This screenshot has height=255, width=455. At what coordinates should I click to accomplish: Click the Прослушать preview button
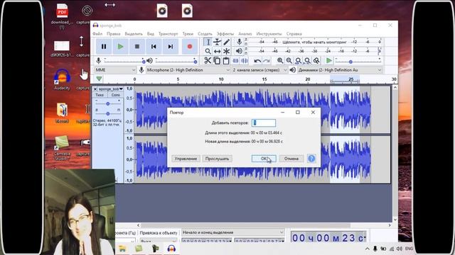coord(217,159)
